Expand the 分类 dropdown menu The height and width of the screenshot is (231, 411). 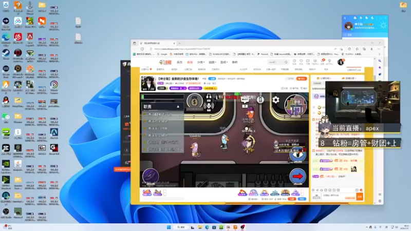[201, 62]
